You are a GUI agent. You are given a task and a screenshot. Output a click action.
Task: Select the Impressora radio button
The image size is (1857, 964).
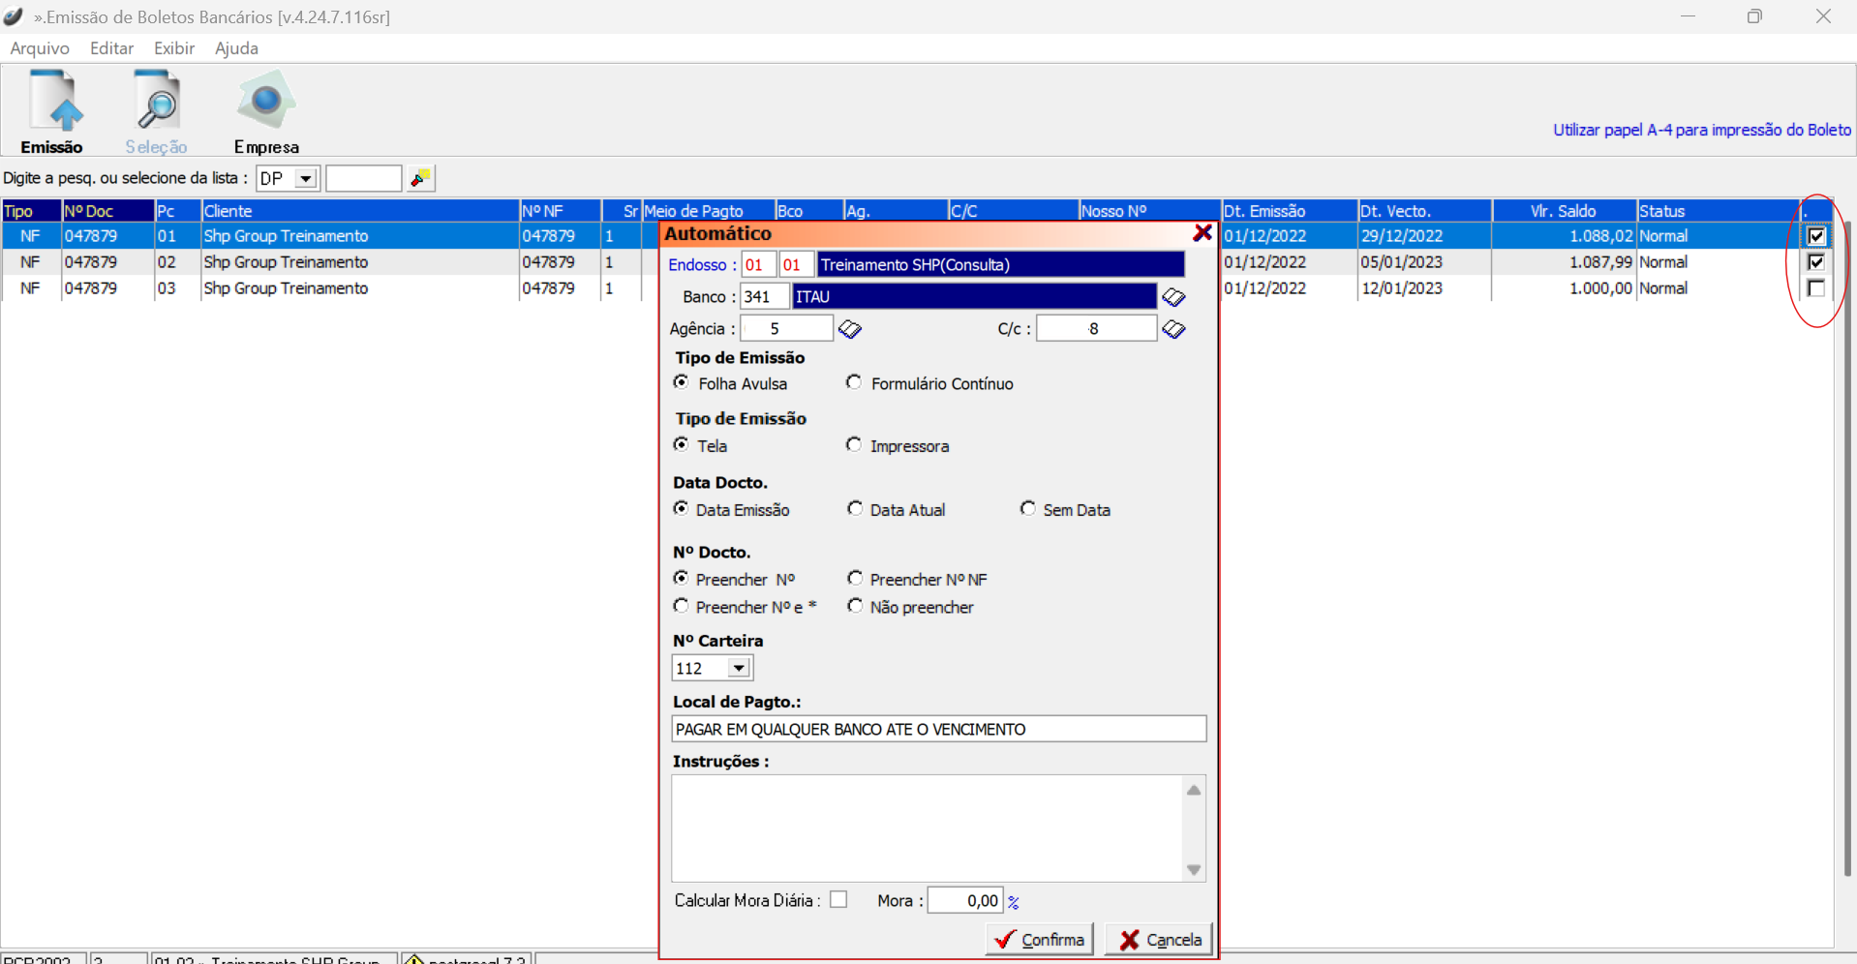[x=854, y=445]
